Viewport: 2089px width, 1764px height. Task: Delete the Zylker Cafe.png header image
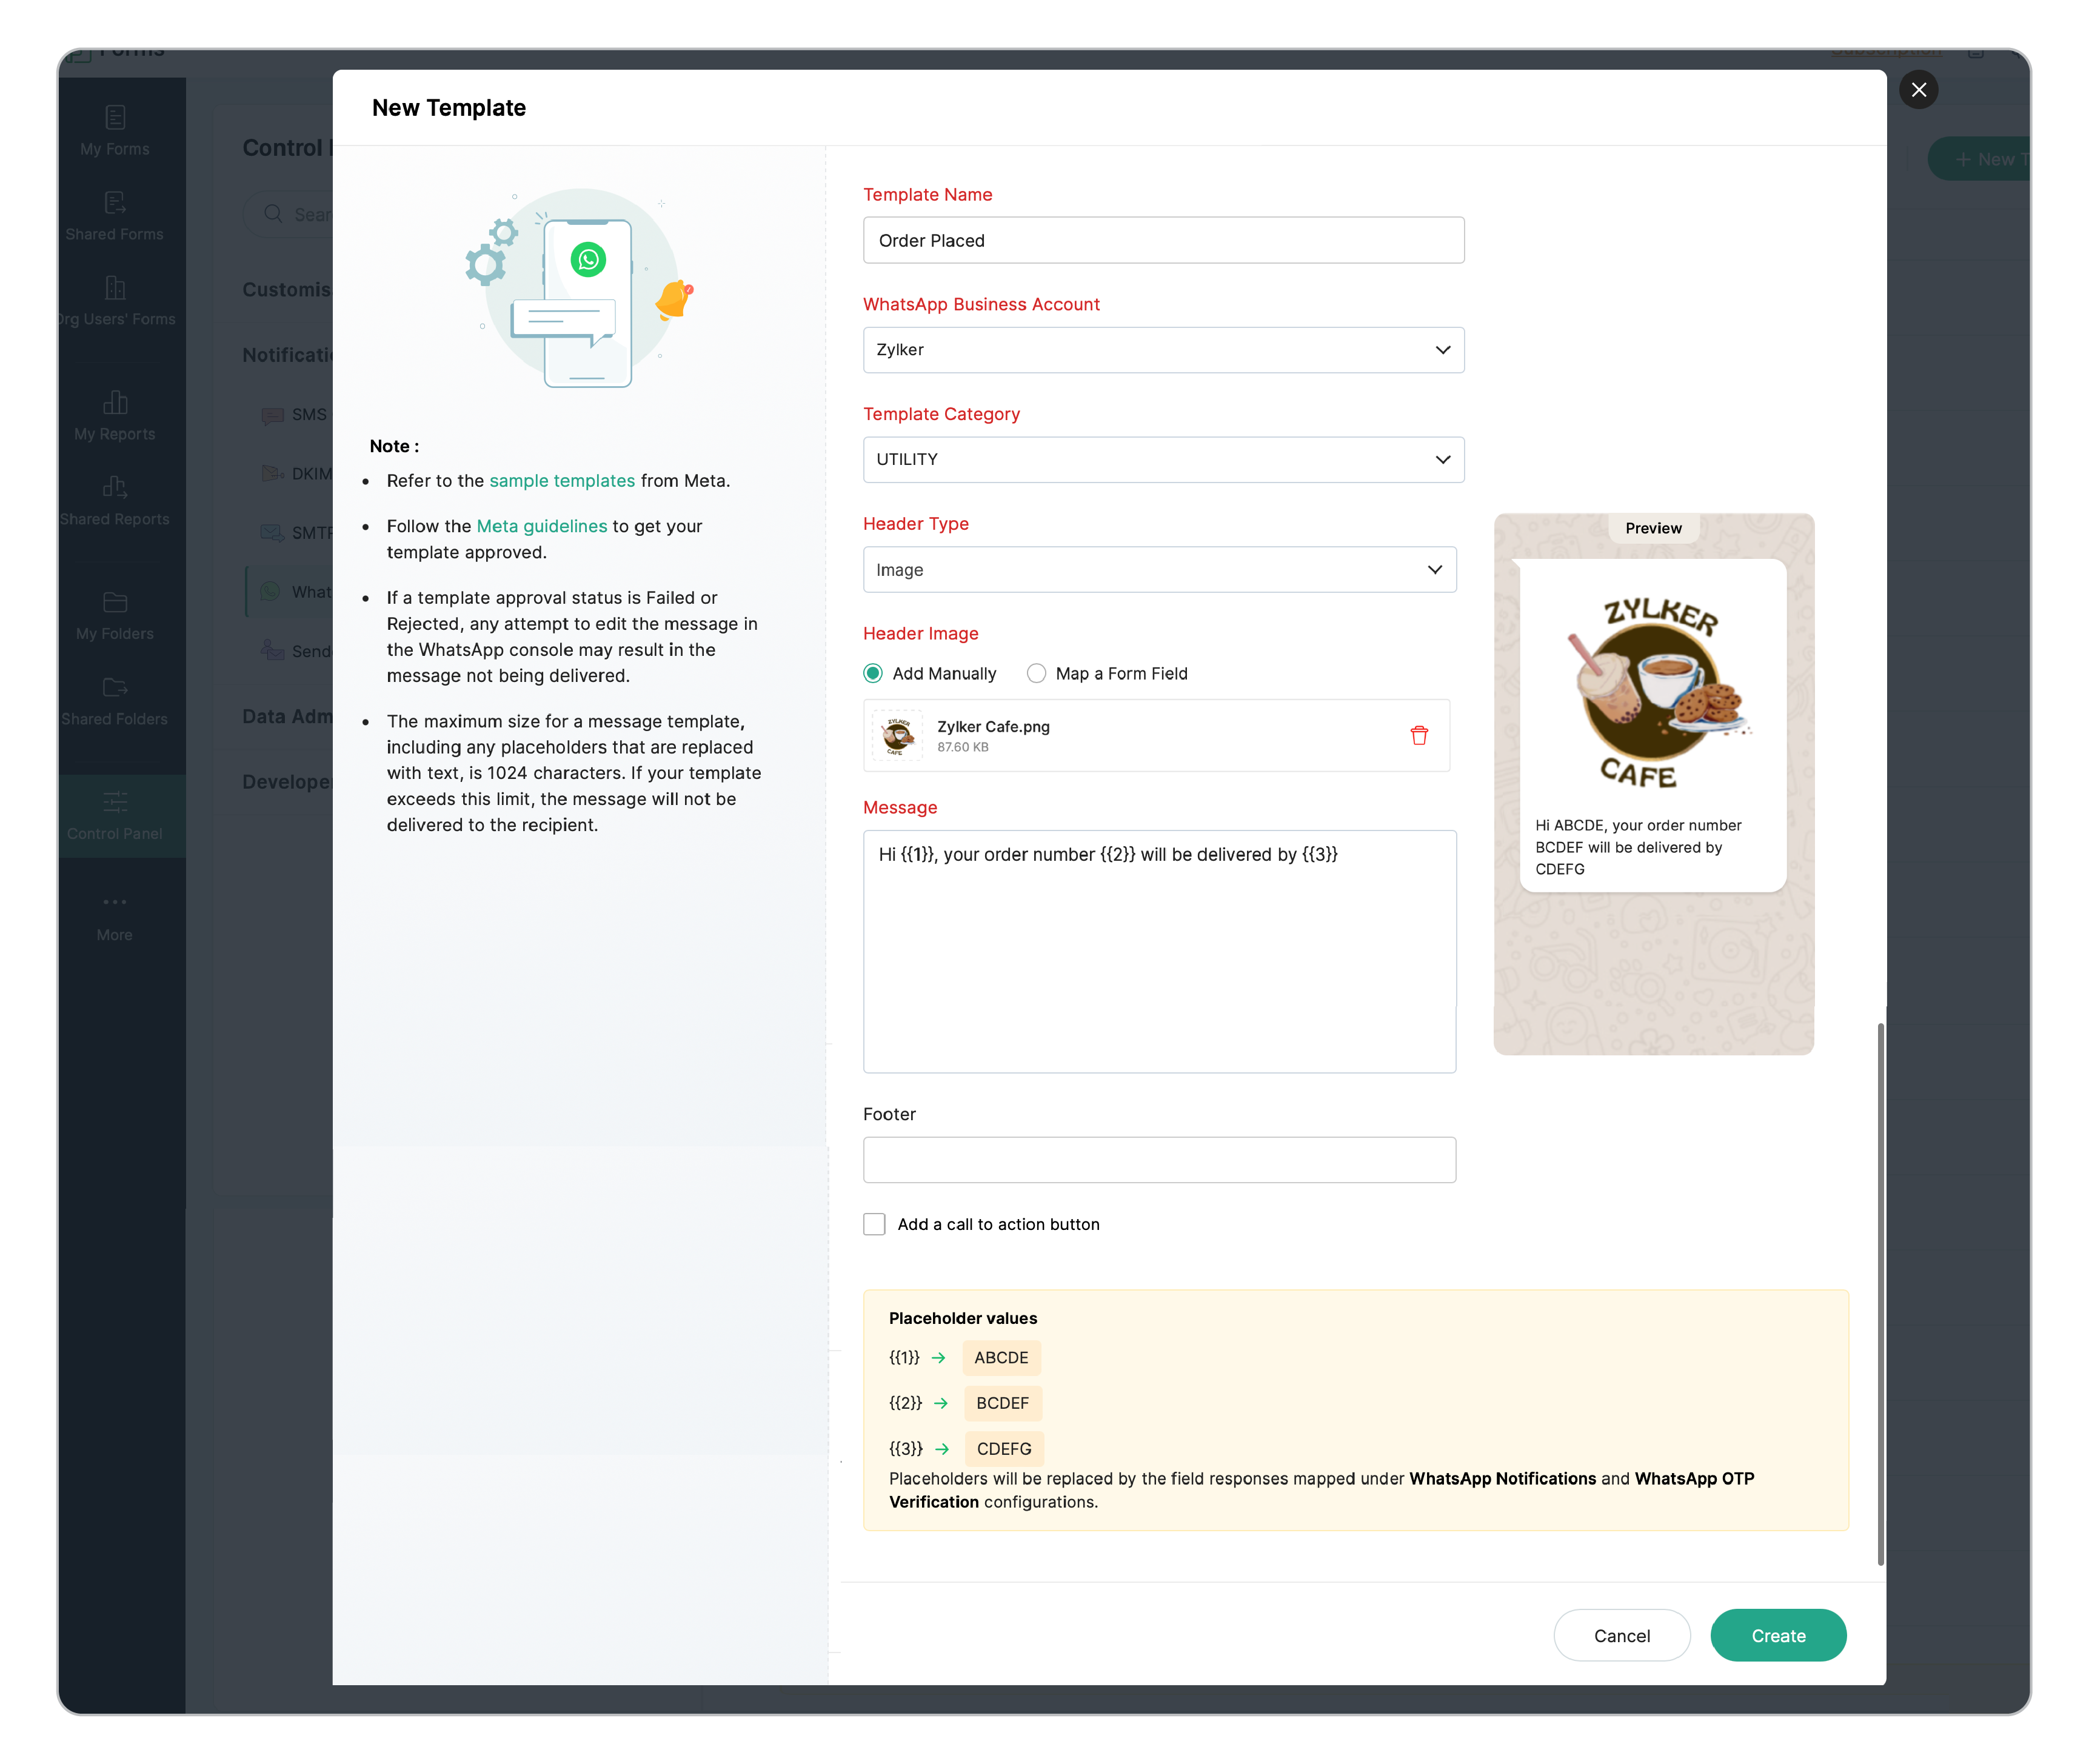tap(1418, 736)
